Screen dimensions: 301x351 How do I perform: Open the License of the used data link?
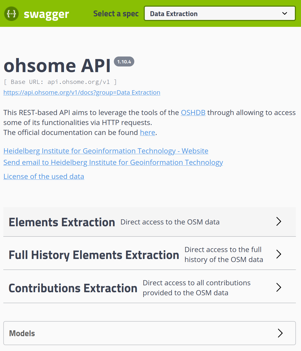44,176
